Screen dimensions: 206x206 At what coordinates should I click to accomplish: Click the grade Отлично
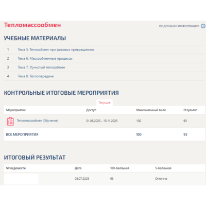pos(161,179)
